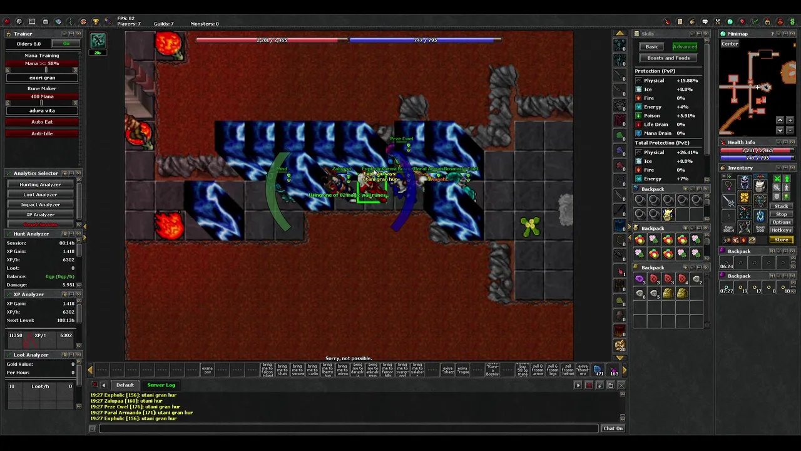The width and height of the screenshot is (801, 451).
Task: Edit the exori gran spell field
Action: (x=42, y=78)
